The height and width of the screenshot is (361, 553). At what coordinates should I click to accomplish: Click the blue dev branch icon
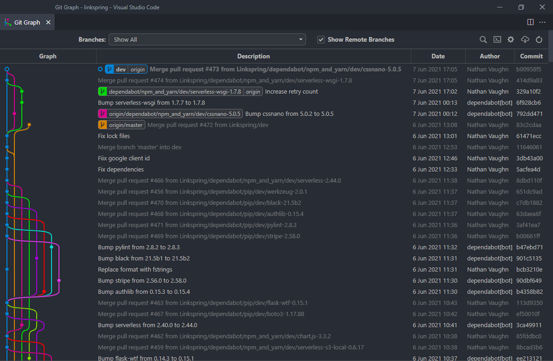click(109, 70)
